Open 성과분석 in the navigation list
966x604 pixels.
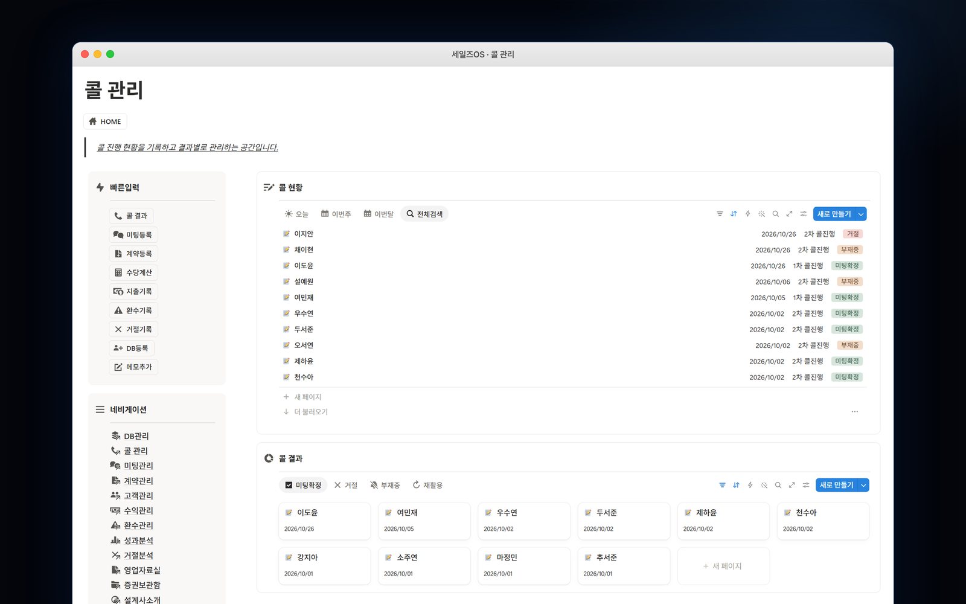click(132, 541)
